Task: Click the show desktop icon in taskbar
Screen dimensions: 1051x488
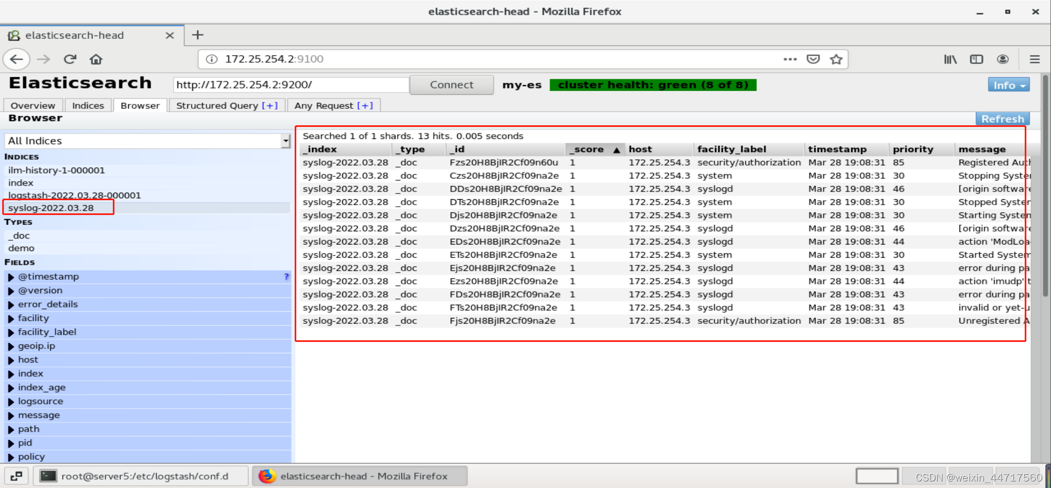Action: 16,476
